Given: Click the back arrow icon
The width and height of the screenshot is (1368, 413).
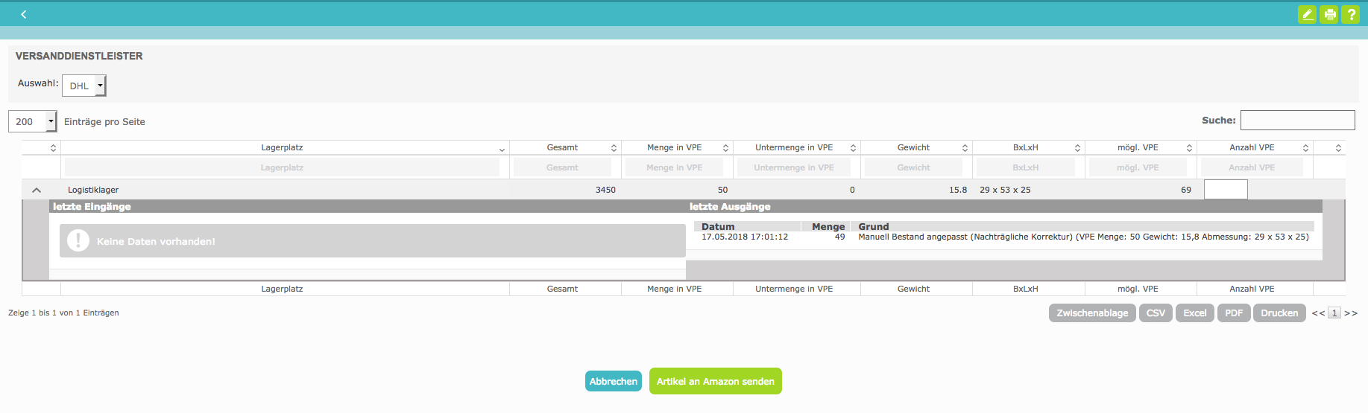Looking at the screenshot, I should click(24, 14).
